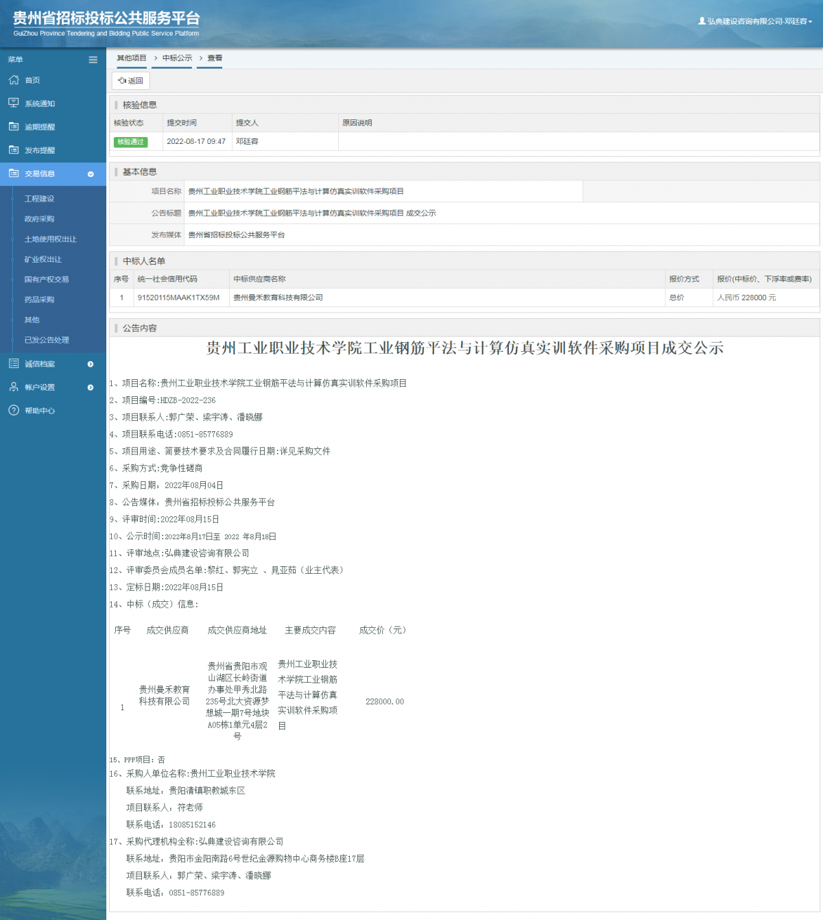
Task: Click the amount 228000.00 in deal table
Action: [x=385, y=701]
